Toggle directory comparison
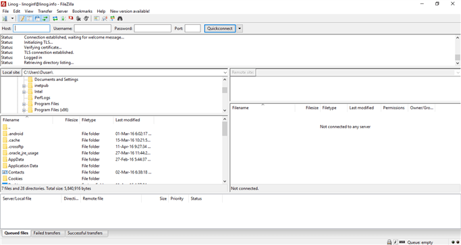This screenshot has width=461, height=245. point(105,18)
